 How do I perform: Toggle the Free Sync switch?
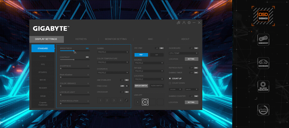pyautogui.click(x=124, y=86)
